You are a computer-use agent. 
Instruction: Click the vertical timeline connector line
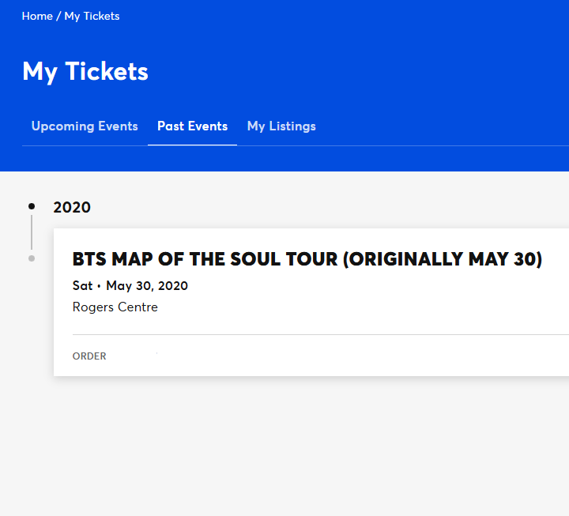(x=32, y=232)
